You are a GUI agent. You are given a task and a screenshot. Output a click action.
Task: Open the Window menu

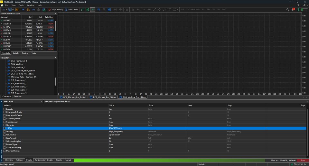pos(31,5)
